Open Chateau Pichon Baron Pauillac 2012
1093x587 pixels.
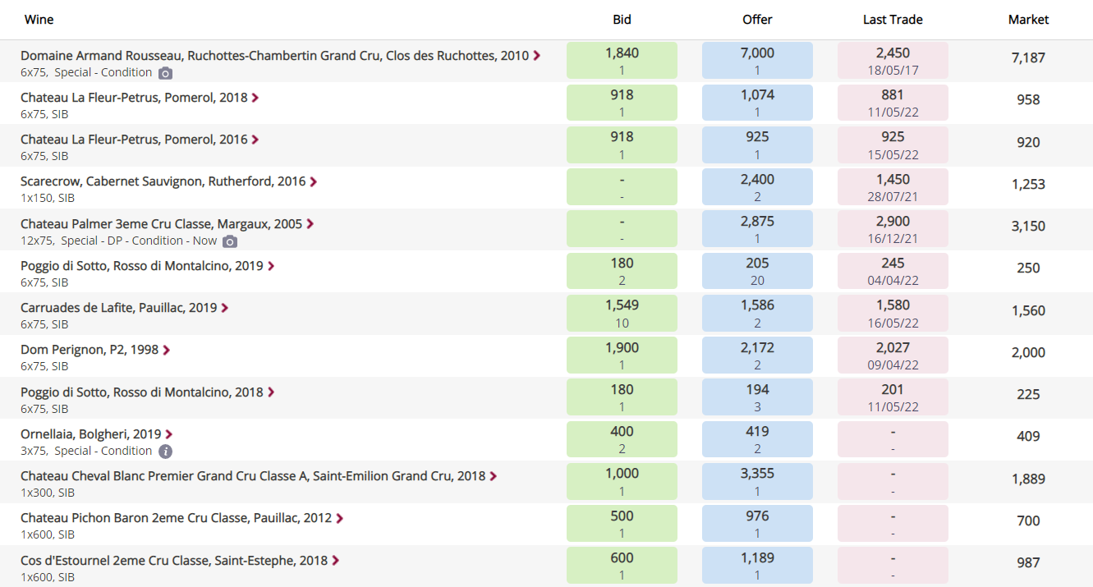tap(177, 518)
